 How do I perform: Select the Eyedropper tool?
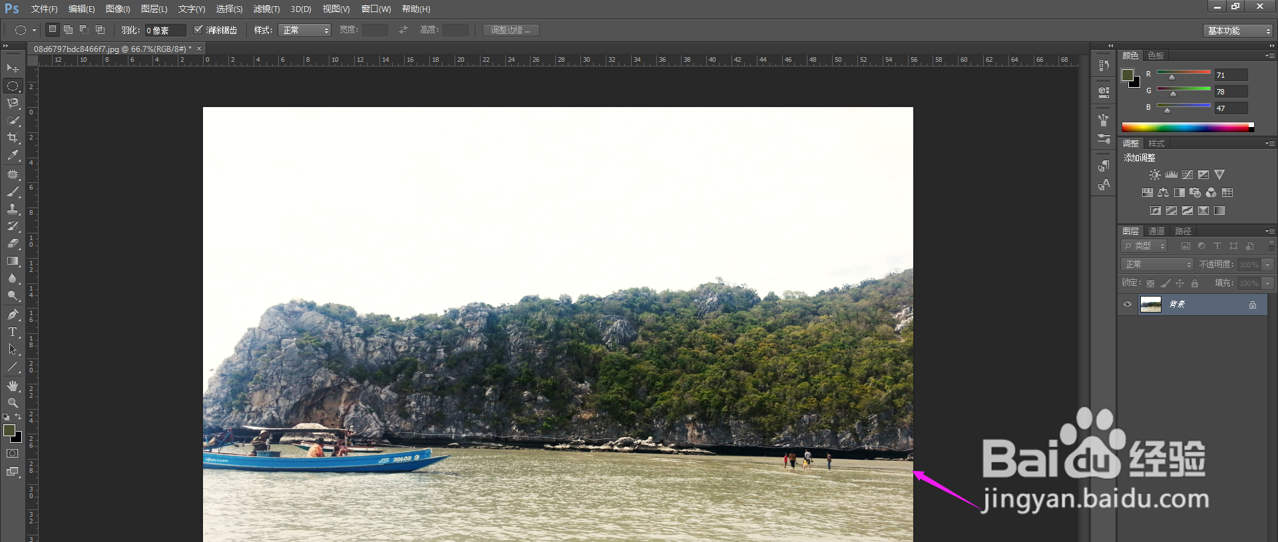pos(13,155)
